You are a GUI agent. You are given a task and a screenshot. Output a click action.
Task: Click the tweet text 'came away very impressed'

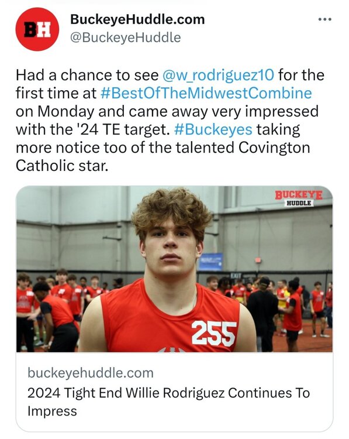click(x=224, y=111)
